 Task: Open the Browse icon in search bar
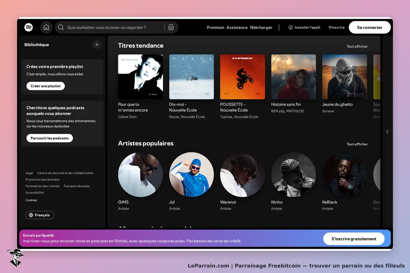tap(171, 27)
